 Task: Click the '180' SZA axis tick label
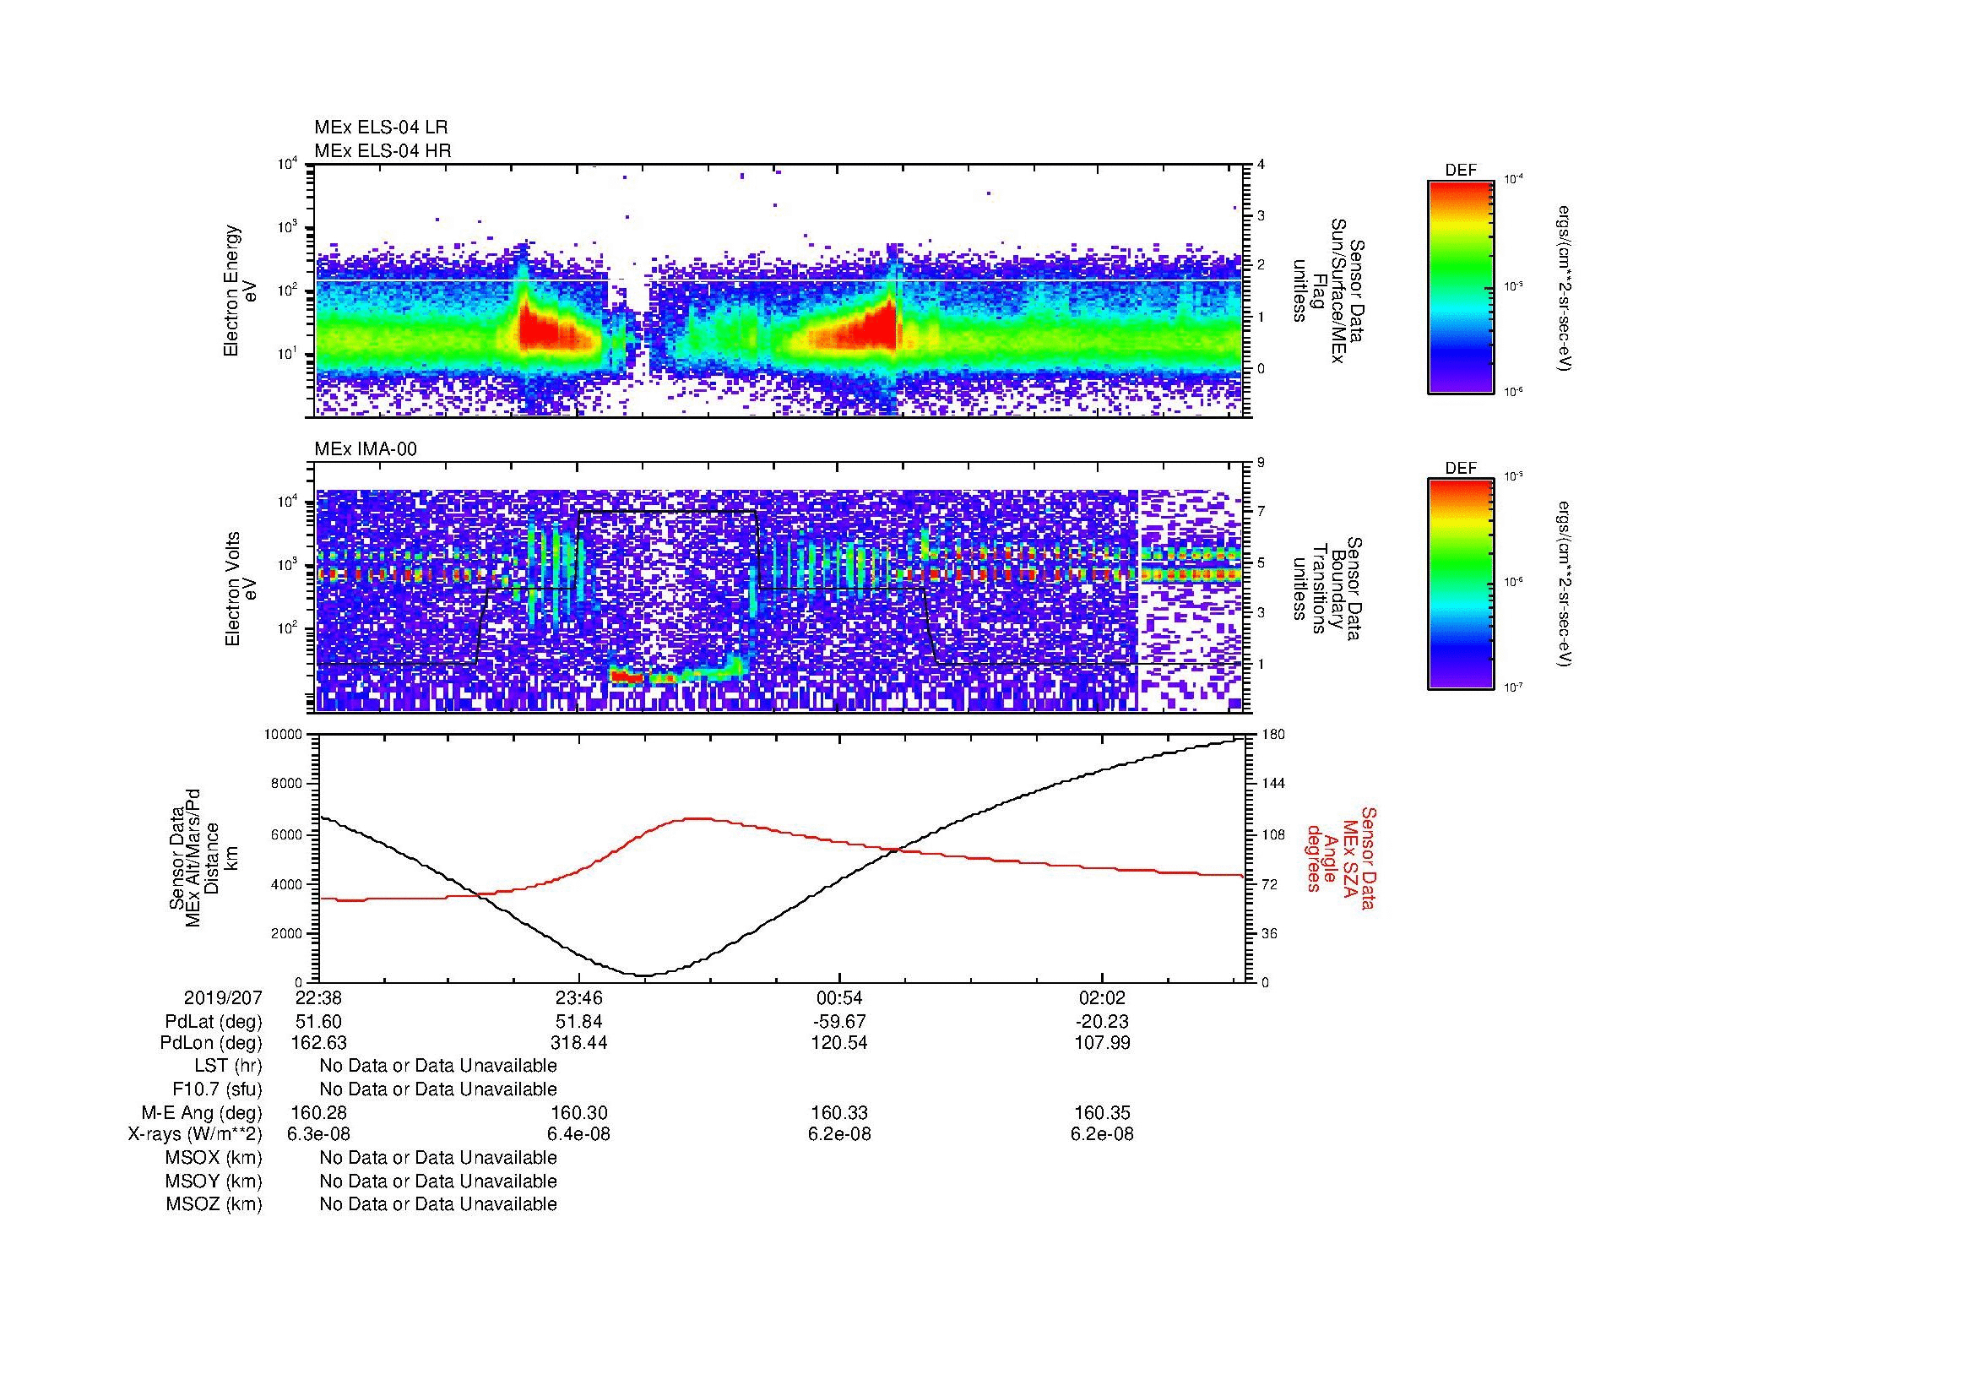[1272, 735]
